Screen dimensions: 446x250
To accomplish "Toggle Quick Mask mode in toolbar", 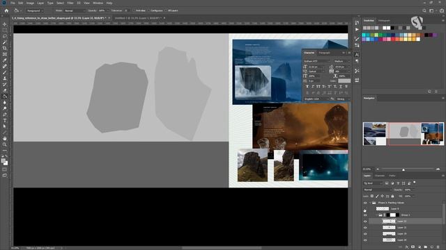I will 5,169.
